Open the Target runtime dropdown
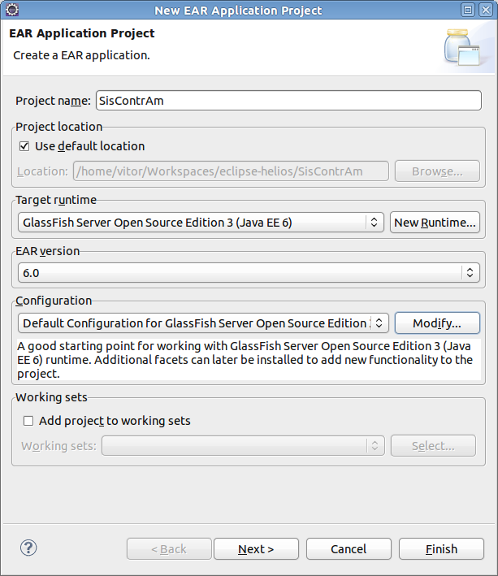 click(x=201, y=223)
